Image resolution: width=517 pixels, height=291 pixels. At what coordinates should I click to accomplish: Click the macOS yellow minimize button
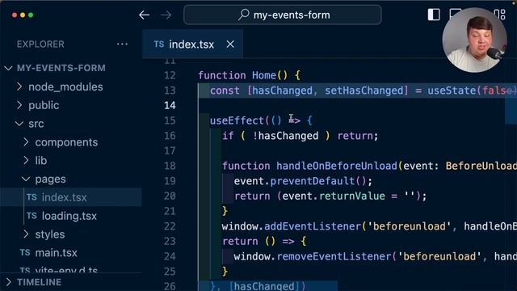coord(23,15)
